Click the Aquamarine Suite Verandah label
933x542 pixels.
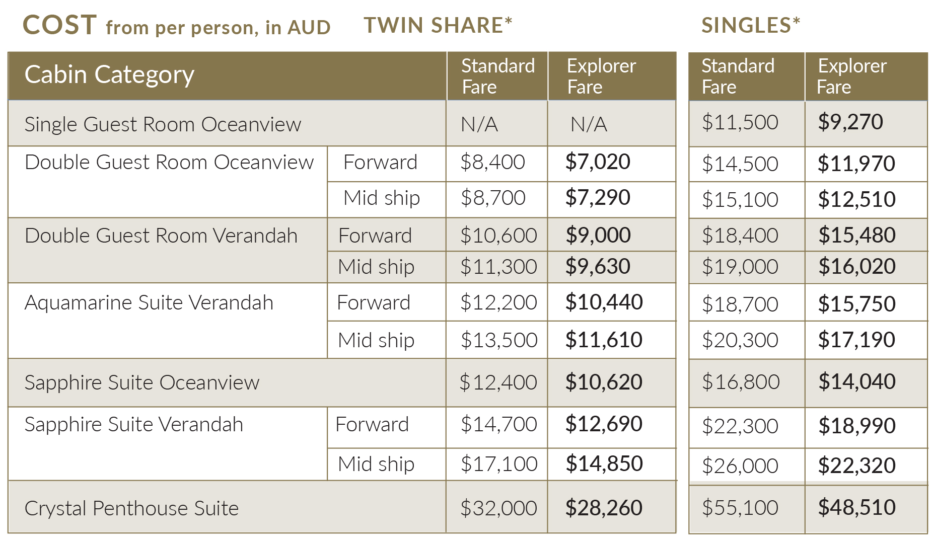[x=149, y=302]
